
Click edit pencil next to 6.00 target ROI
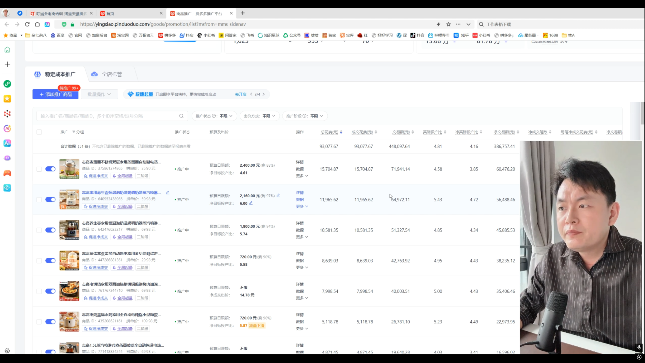pos(251,203)
